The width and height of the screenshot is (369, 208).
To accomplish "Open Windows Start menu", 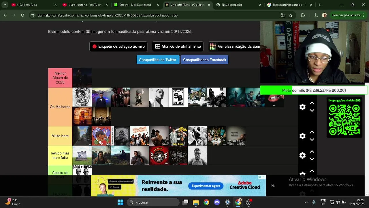I will [121, 202].
